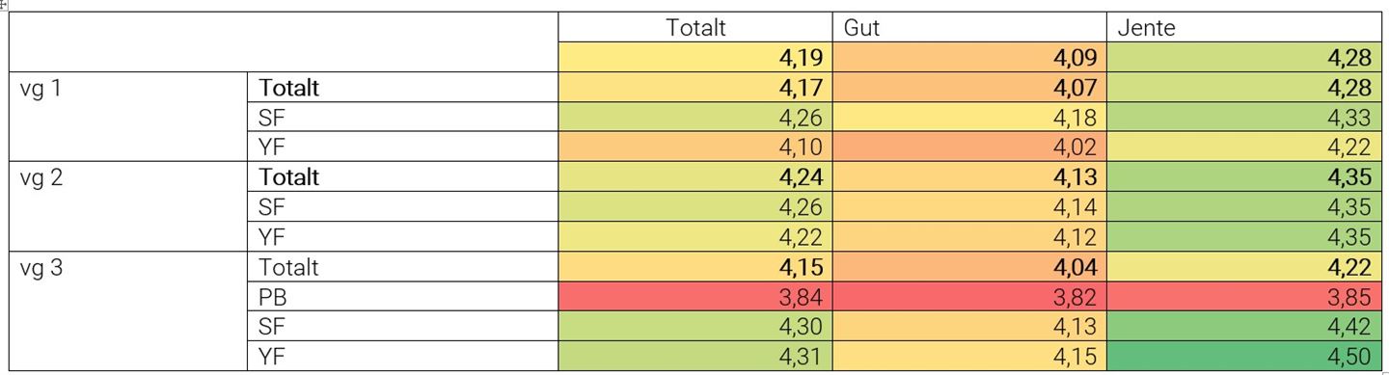Select the 4,31 YF Totalt cell

pos(694,356)
